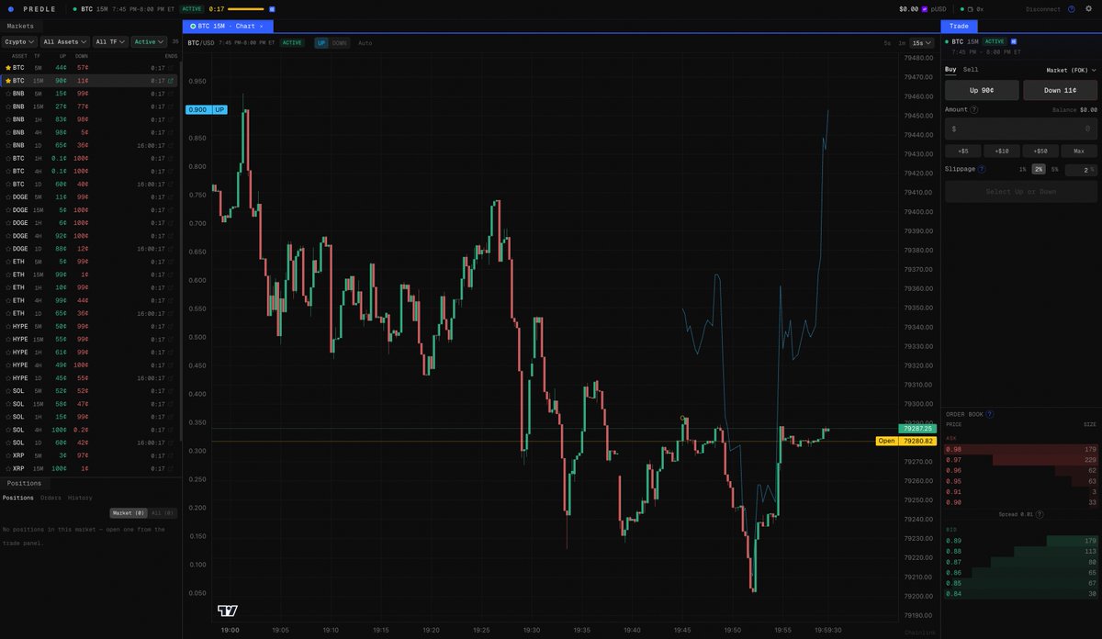Click the Order Book help question-mark icon
Screen dimensions: 1102x639
990,414
